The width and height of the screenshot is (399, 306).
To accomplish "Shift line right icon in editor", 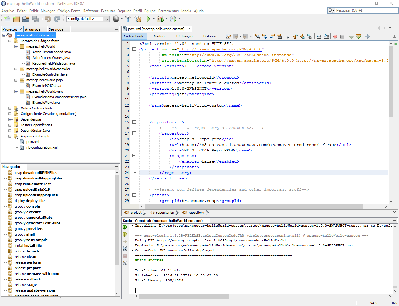I will 326,36.
